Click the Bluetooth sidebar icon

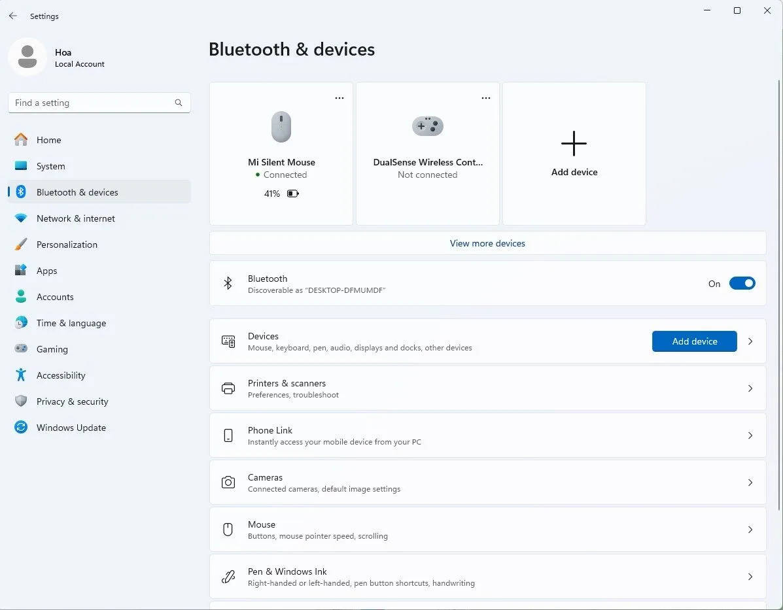point(21,192)
